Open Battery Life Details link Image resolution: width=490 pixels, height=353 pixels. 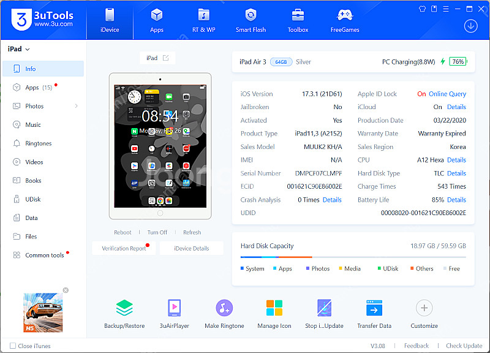click(456, 200)
